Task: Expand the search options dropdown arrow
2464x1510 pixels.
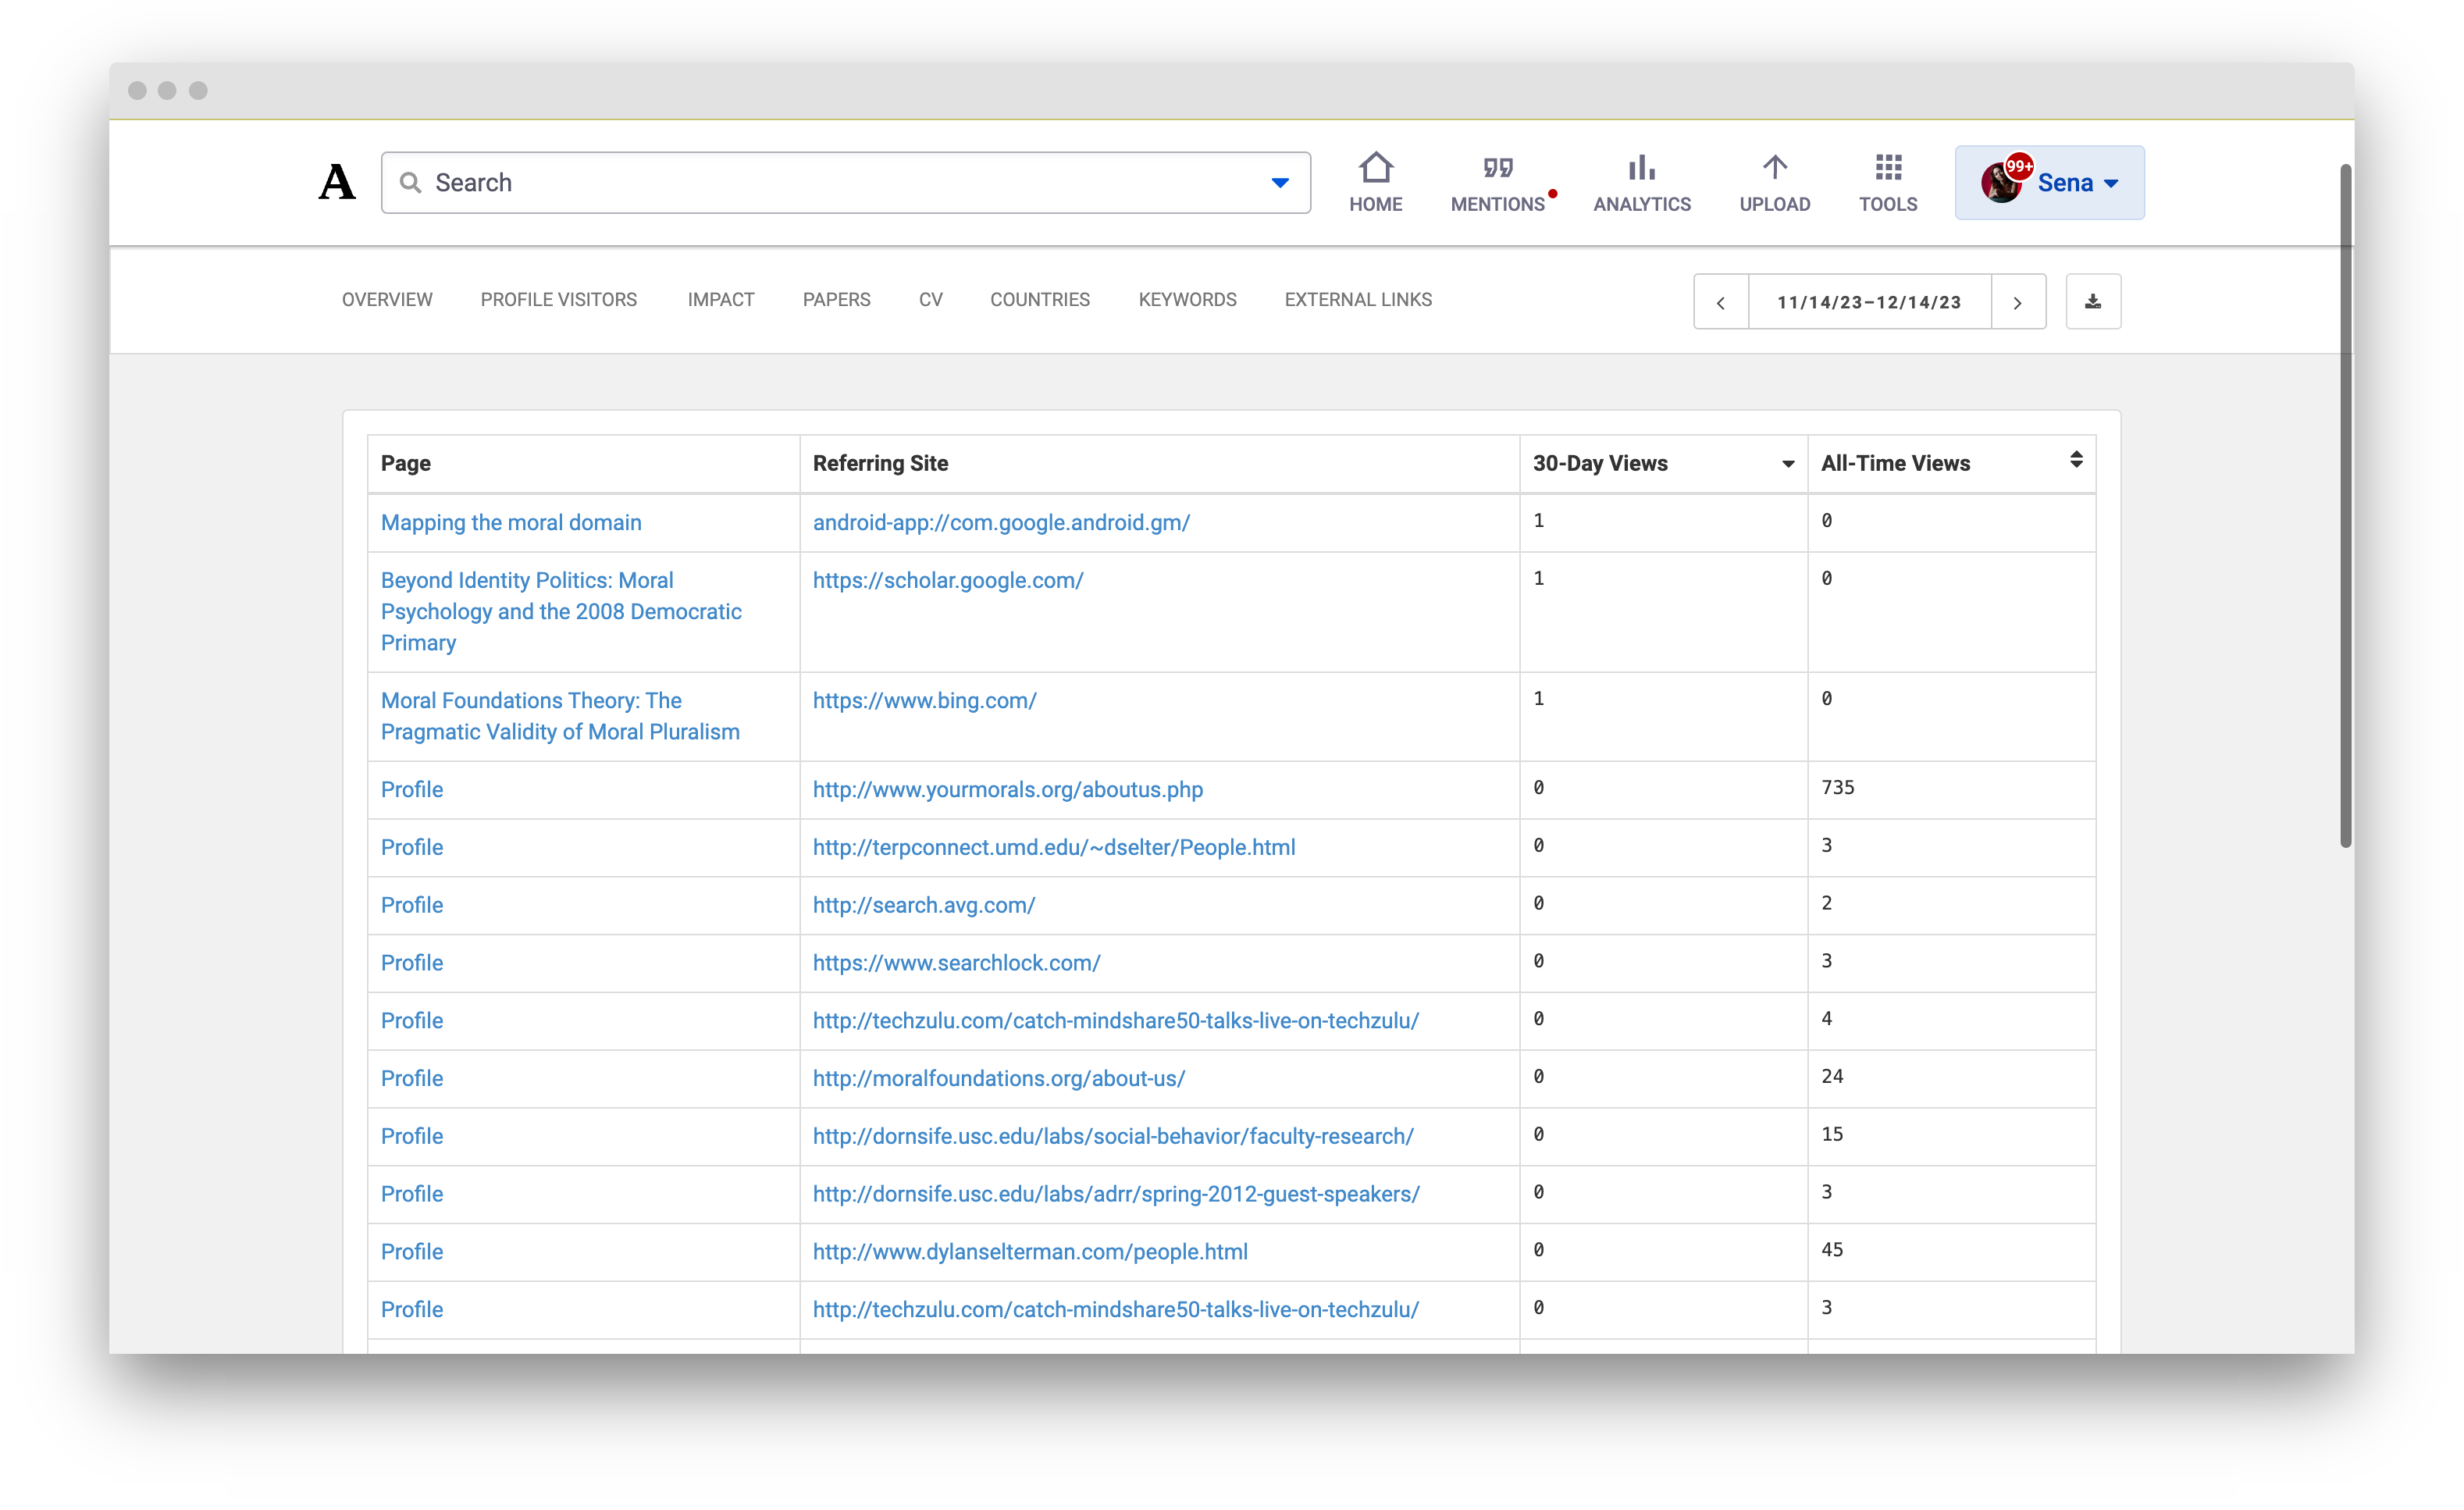Action: coord(1279,183)
